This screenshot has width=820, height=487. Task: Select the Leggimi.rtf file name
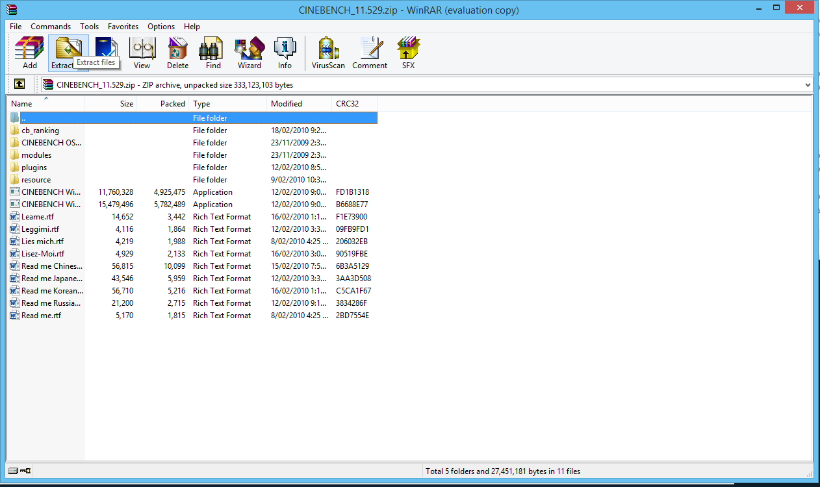40,229
